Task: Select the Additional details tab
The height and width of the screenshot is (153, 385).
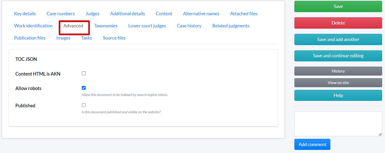Action: [127, 14]
